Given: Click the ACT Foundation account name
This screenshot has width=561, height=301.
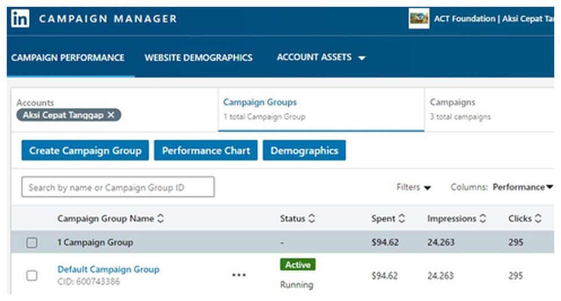Looking at the screenshot, I should 494,19.
